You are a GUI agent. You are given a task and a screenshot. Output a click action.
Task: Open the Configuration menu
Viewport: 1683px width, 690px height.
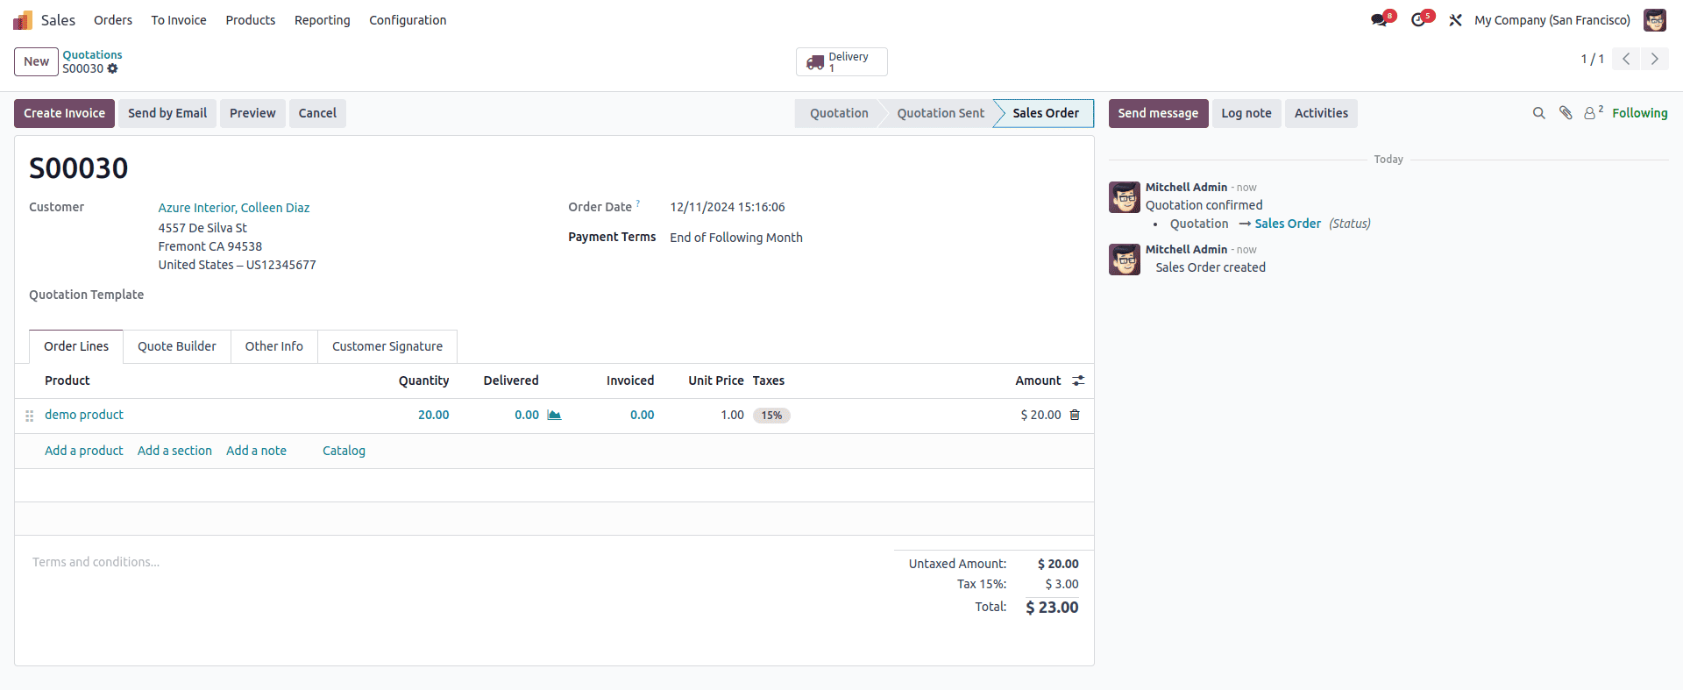[408, 20]
